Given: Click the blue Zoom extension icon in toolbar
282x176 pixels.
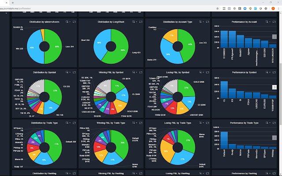Looking at the screenshot, I should click(245, 8).
